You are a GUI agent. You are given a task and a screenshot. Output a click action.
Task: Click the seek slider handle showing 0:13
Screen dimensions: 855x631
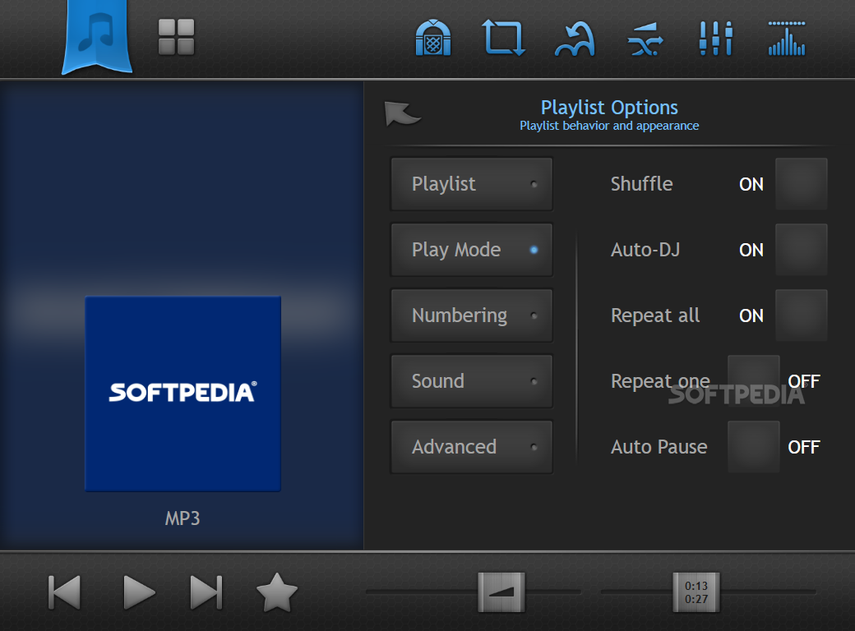[696, 592]
